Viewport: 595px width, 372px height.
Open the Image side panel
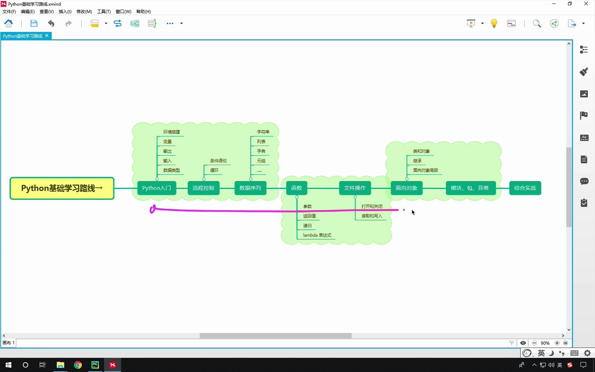pos(584,94)
